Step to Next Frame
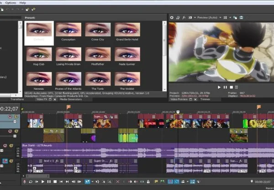Image resolution: width=274 pixels, height=190 pixels. [x=79, y=182]
